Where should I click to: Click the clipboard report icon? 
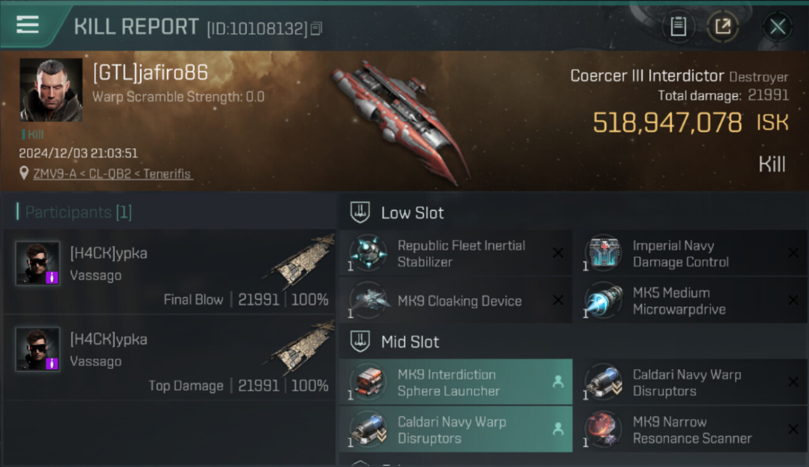coord(678,27)
